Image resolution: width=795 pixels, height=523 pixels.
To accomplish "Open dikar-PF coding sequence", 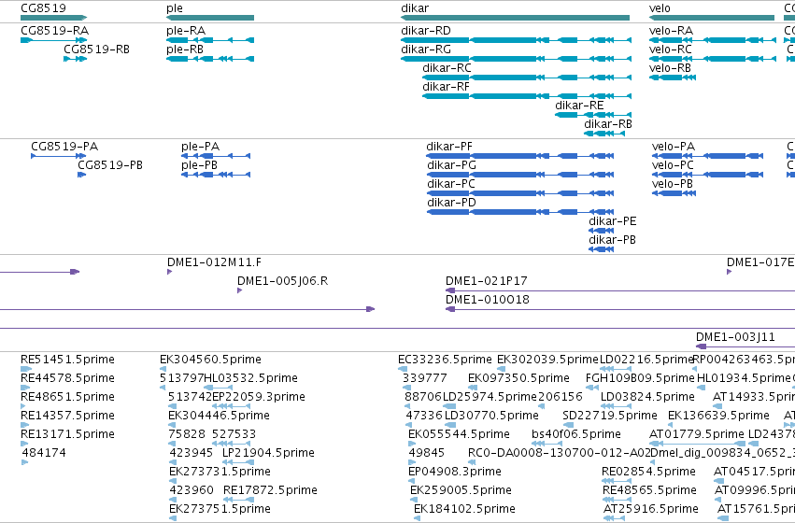I will click(x=520, y=156).
